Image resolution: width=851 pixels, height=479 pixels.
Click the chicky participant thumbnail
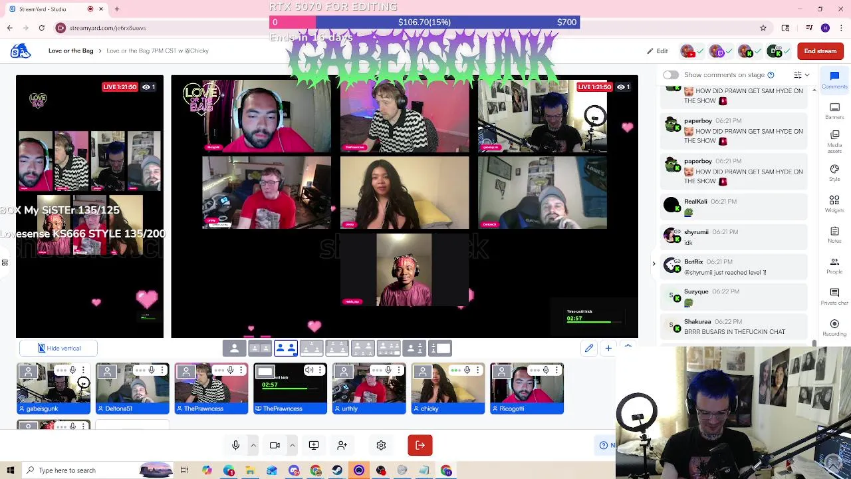(x=447, y=389)
